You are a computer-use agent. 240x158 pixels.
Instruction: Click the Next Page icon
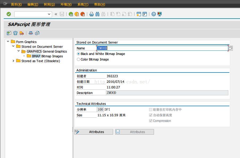point(124,14)
